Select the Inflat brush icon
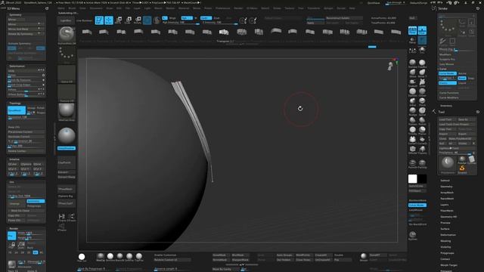Screen dimensions: 484x272 click(x=412, y=101)
